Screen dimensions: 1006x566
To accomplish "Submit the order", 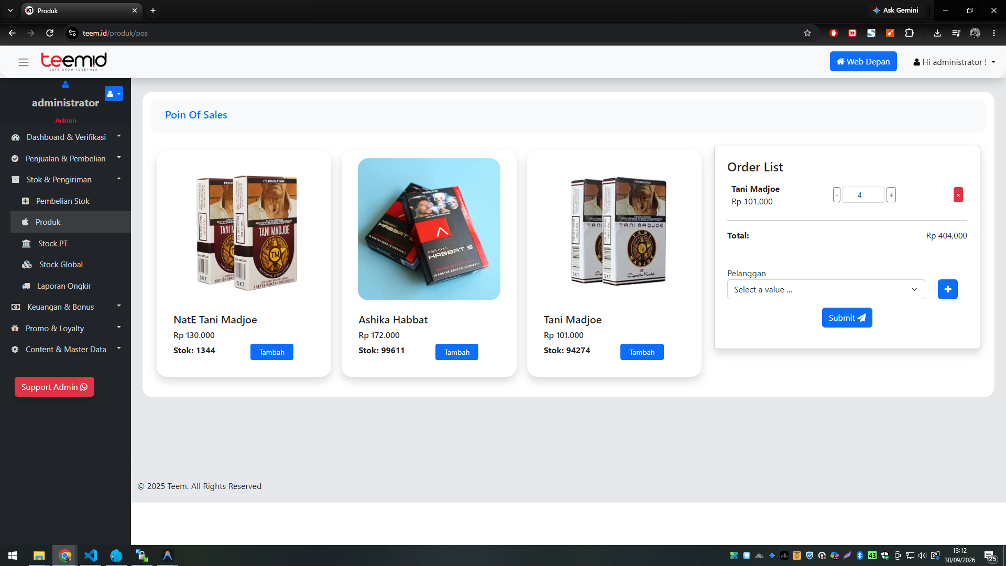I will (x=847, y=318).
